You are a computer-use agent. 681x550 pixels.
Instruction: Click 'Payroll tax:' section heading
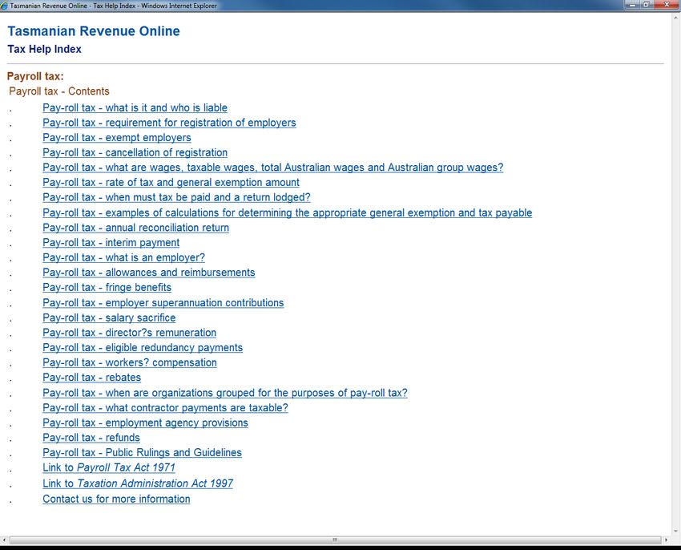pos(35,76)
